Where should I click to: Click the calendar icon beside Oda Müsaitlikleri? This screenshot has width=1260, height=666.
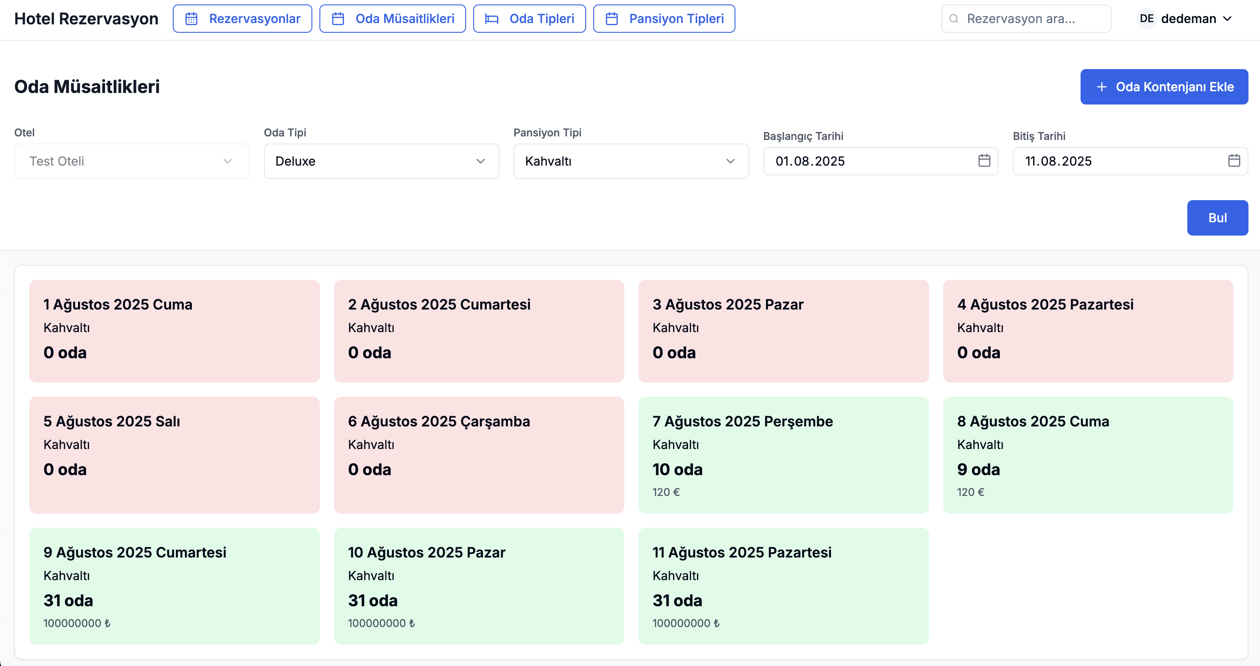coord(338,19)
